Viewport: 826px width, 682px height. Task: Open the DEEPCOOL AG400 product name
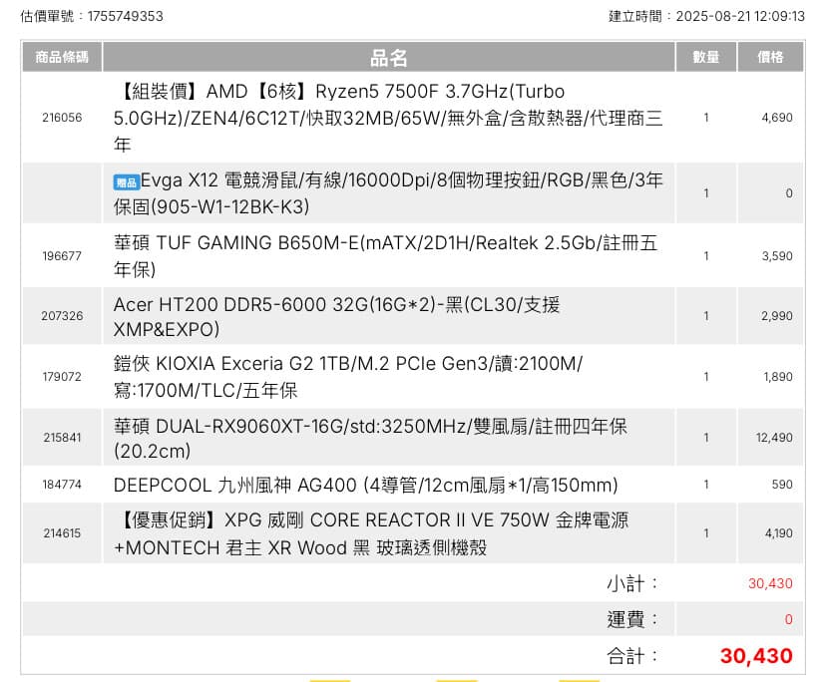point(365,485)
